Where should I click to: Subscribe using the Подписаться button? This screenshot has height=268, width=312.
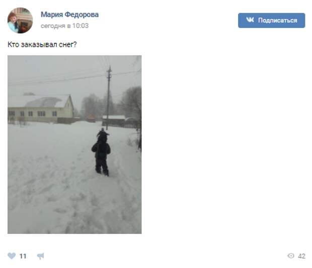click(x=271, y=21)
